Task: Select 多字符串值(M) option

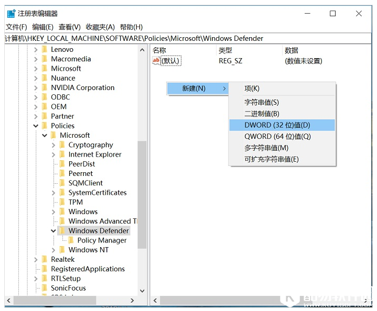Action: [282, 148]
